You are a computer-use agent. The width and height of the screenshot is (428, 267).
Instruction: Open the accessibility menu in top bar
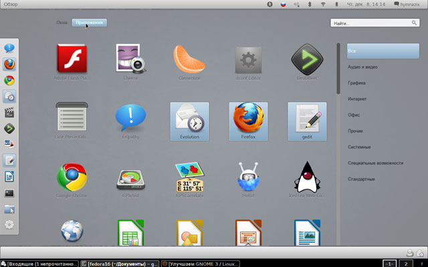(270, 5)
